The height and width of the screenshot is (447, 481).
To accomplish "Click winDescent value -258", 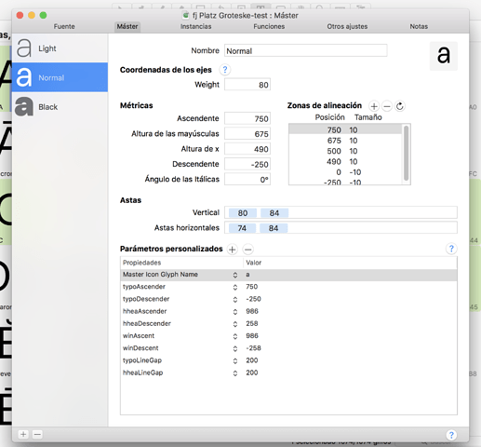I will click(x=253, y=348).
